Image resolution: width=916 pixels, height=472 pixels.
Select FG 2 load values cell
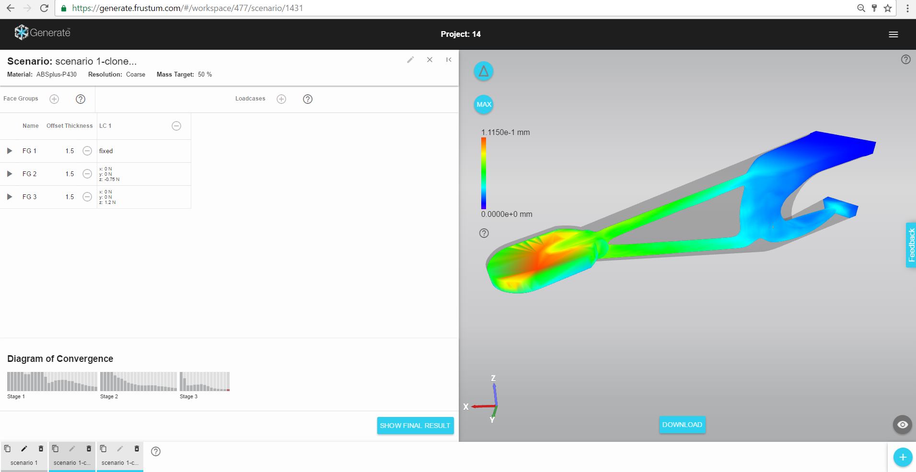click(x=144, y=174)
